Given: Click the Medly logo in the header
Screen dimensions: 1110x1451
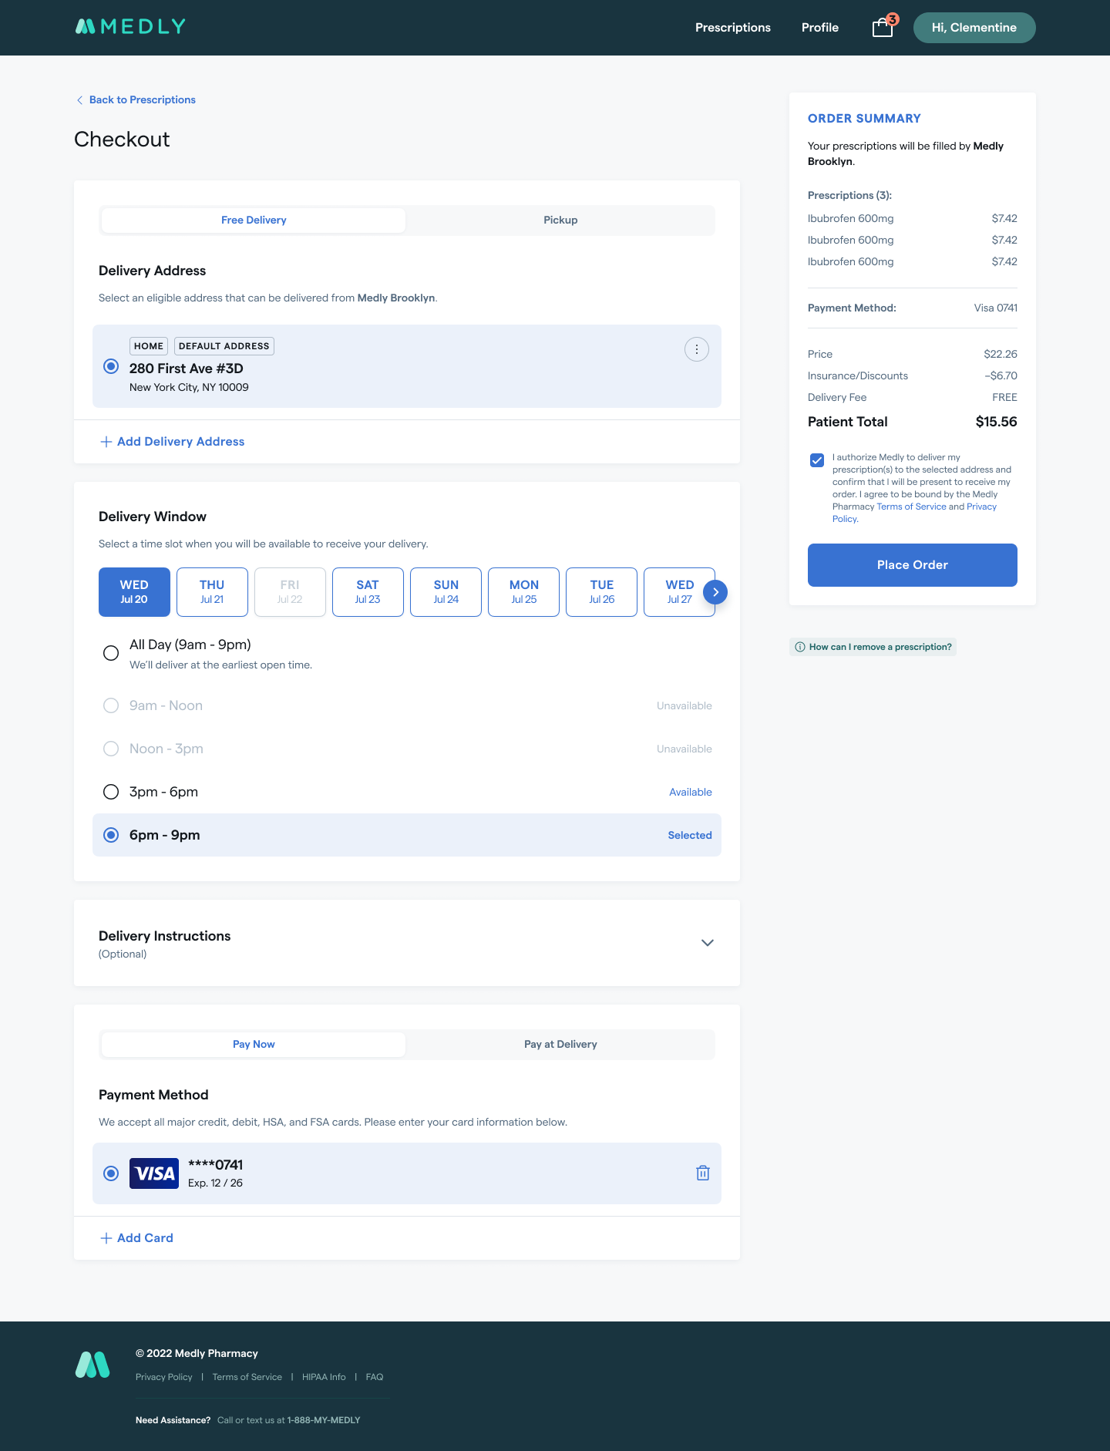Looking at the screenshot, I should click(129, 25).
